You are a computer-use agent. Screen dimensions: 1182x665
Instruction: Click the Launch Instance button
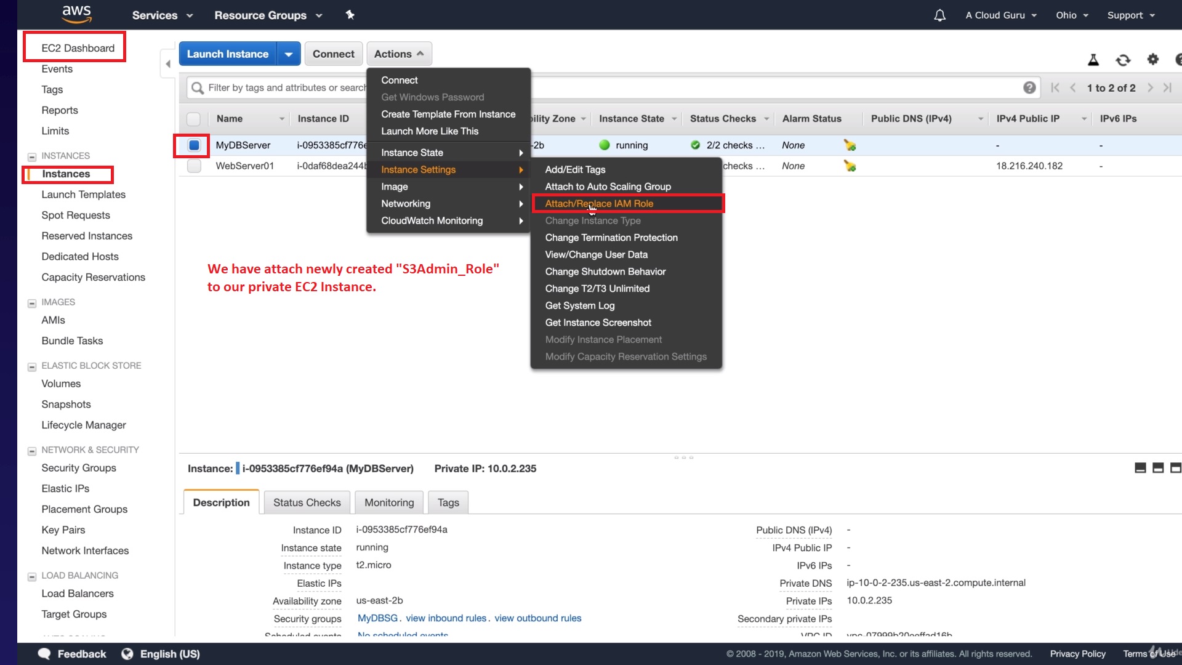tap(227, 54)
